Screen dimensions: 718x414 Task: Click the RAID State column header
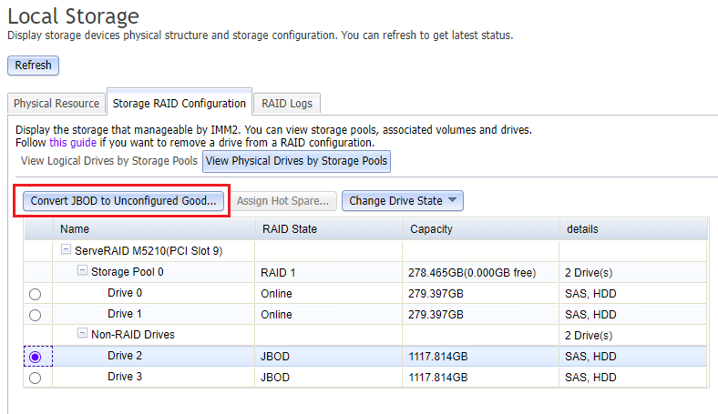pos(290,229)
